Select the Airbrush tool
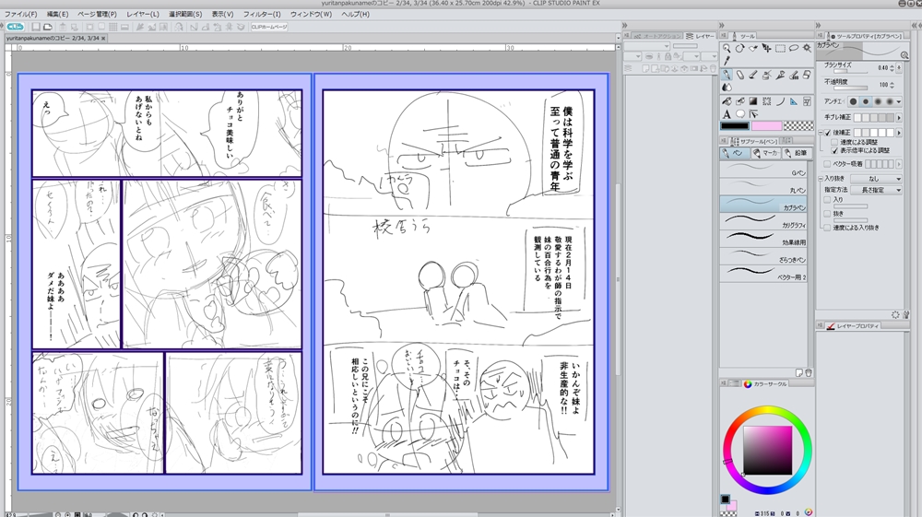The height and width of the screenshot is (517, 922). pyautogui.click(x=767, y=75)
